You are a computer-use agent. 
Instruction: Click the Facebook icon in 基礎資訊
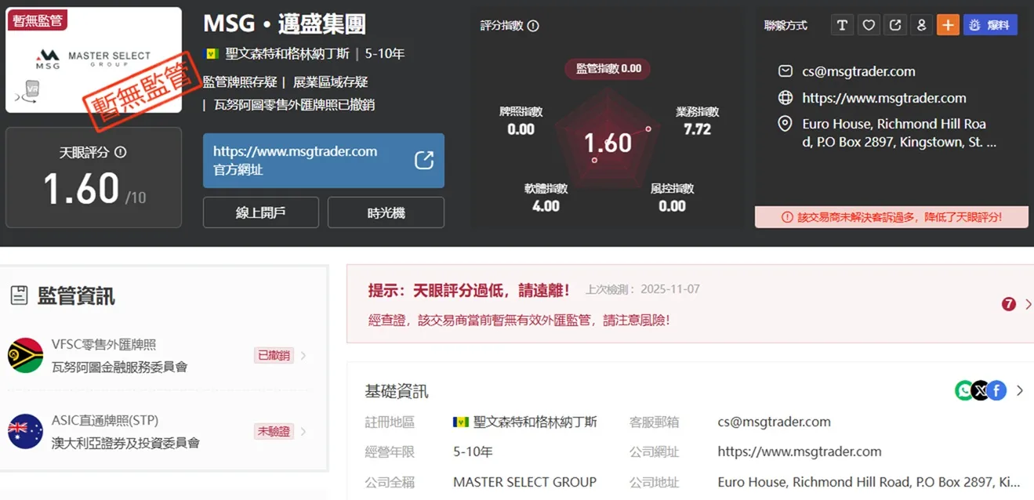996,390
